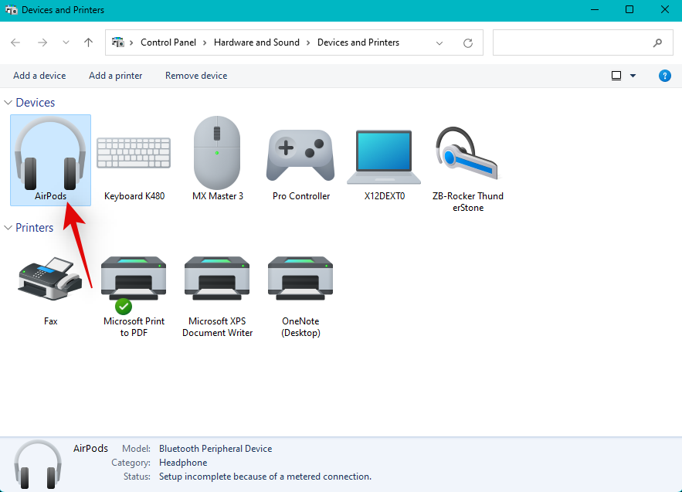This screenshot has height=492, width=682.
Task: Click the window title bar icon
Action: (12, 9)
